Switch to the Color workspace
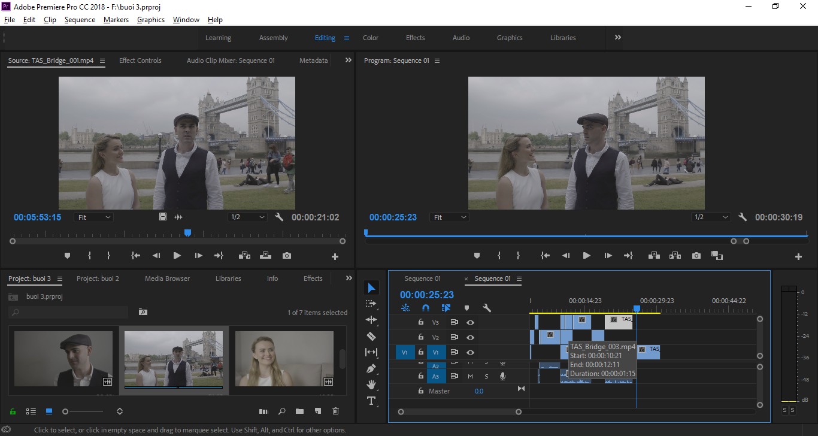 [x=371, y=38]
